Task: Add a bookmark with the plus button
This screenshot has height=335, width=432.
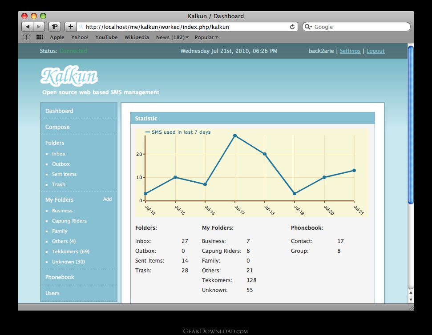Action: tap(71, 27)
